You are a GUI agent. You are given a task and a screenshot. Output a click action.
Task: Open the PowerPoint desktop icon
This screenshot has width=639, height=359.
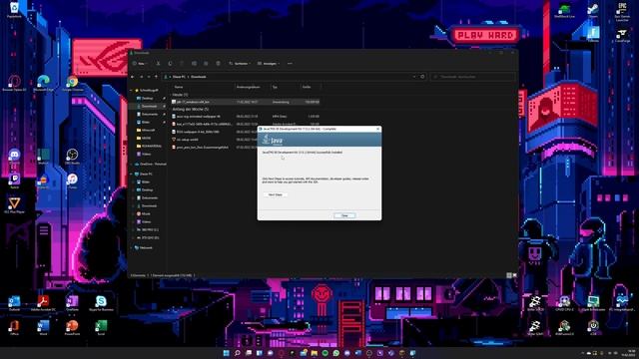point(72,327)
